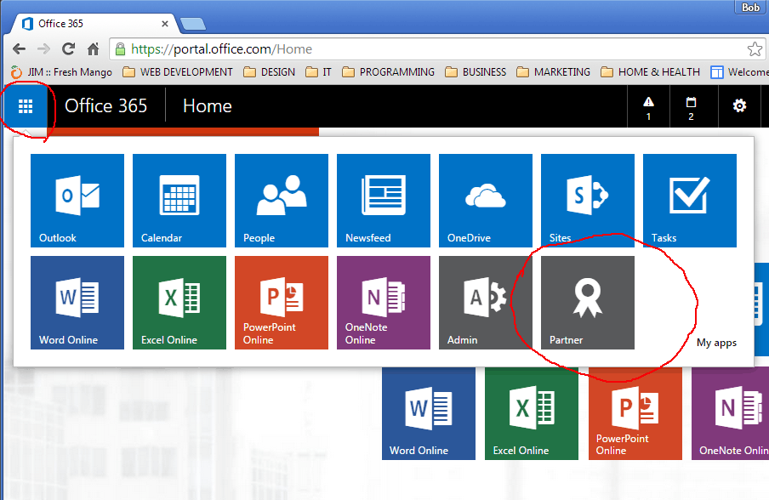This screenshot has height=500, width=769.
Task: Select the Partner app tile
Action: [587, 303]
